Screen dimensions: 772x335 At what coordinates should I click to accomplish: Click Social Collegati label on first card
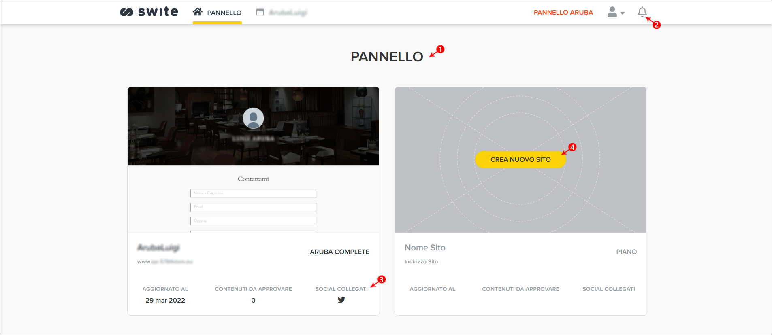click(341, 289)
